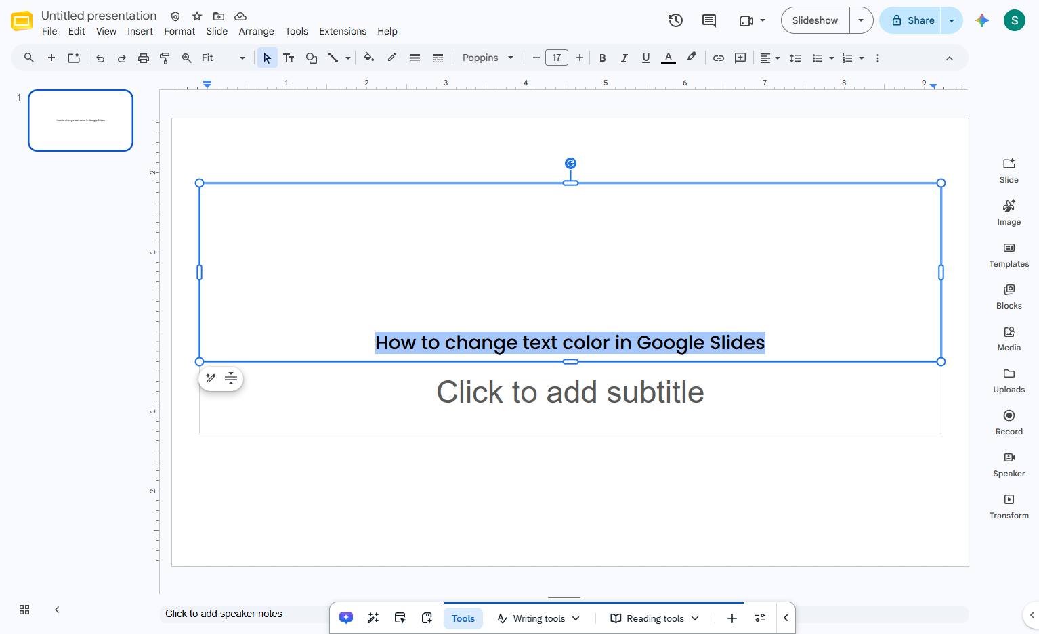1039x634 pixels.
Task: Toggle bold formatting
Action: tap(602, 58)
